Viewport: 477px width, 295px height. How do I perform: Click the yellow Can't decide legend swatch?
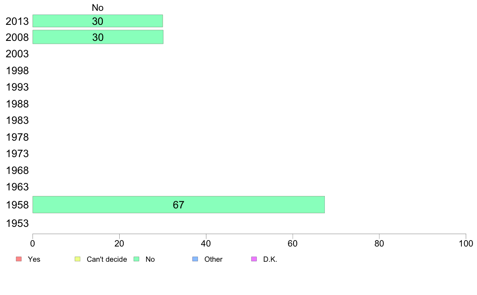pyautogui.click(x=77, y=259)
